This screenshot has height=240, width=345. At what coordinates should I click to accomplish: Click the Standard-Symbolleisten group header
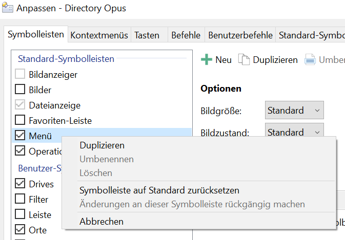pos(66,59)
